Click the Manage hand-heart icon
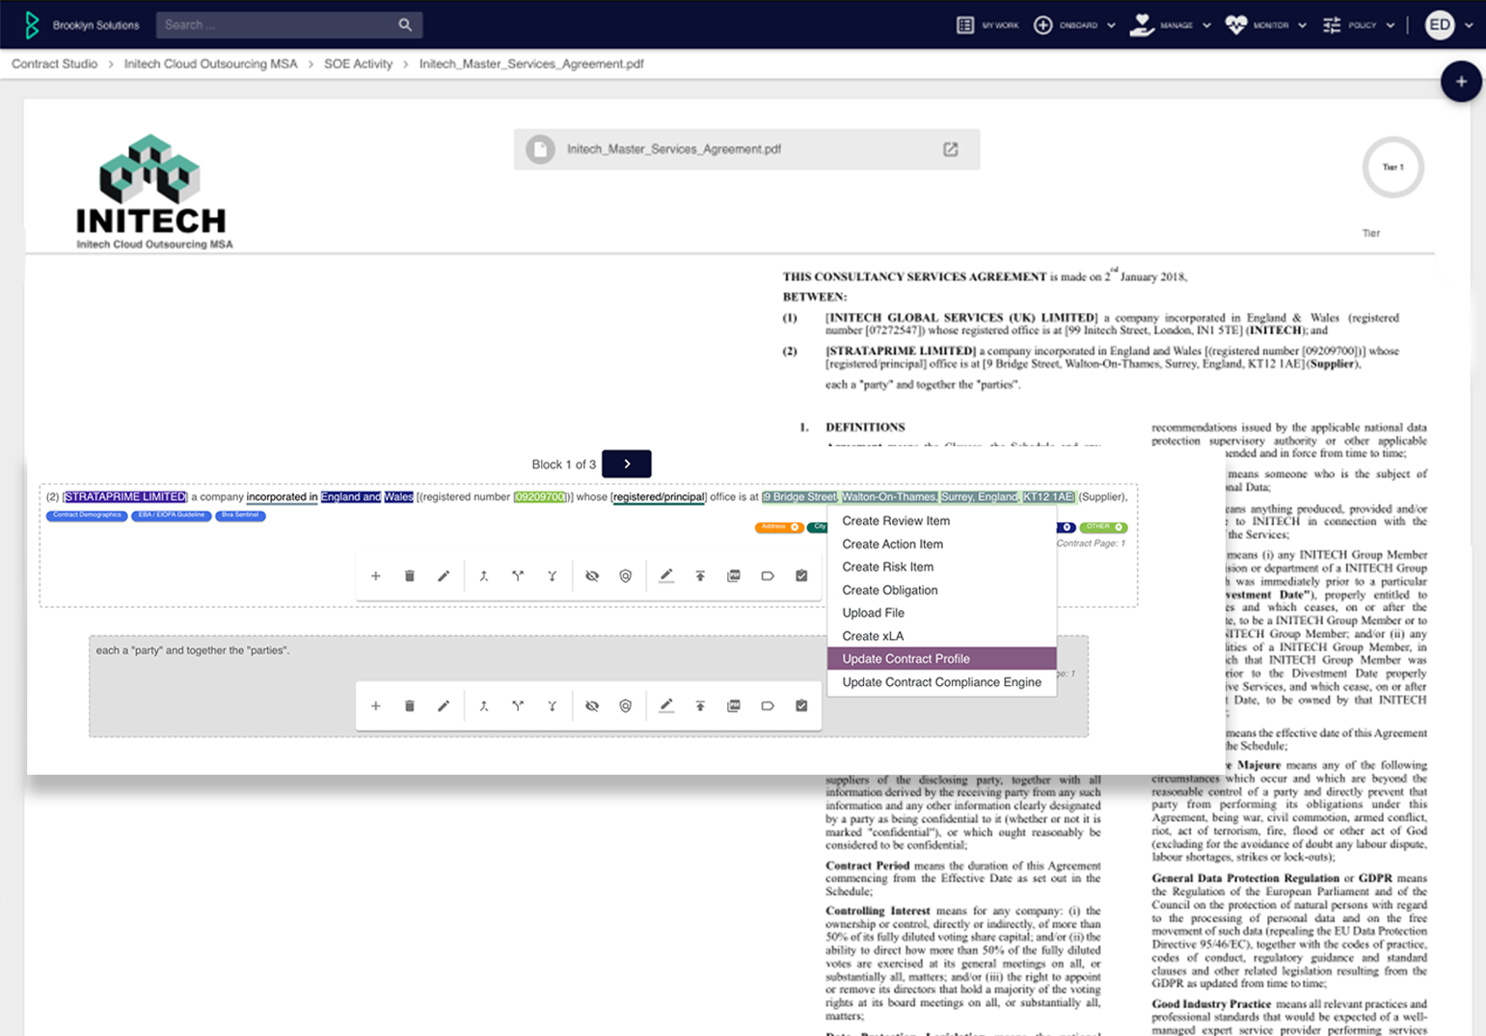Screen dimensions: 1486x1036 [x=1142, y=25]
